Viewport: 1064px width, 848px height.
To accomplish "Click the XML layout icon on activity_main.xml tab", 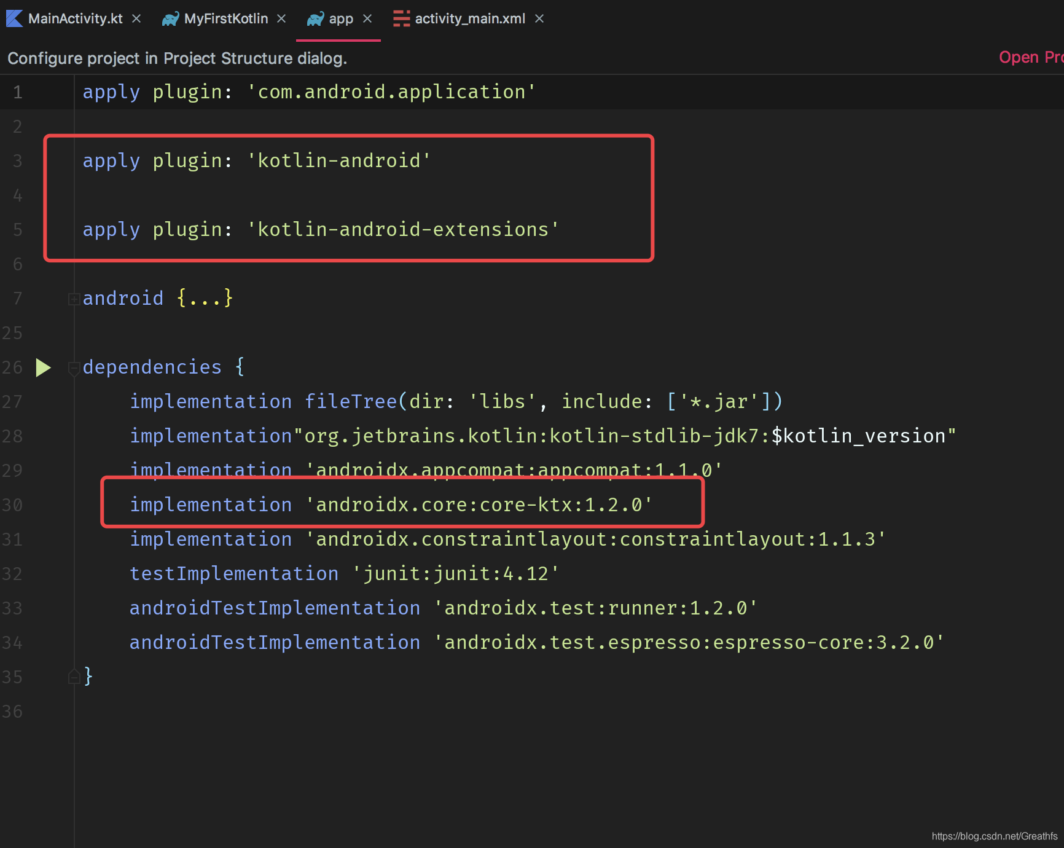I will [401, 18].
